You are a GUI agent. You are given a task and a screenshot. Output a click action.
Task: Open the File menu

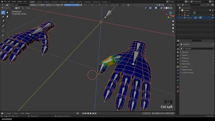click(x=5, y=2)
